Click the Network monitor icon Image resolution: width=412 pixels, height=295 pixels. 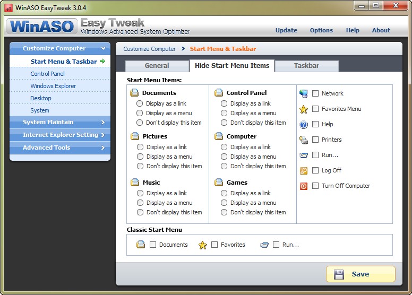pyautogui.click(x=304, y=93)
